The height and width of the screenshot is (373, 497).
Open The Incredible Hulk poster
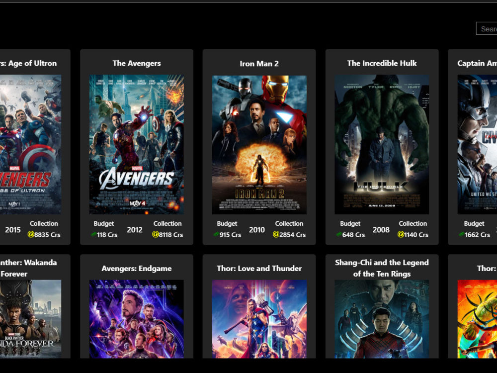pyautogui.click(x=382, y=144)
